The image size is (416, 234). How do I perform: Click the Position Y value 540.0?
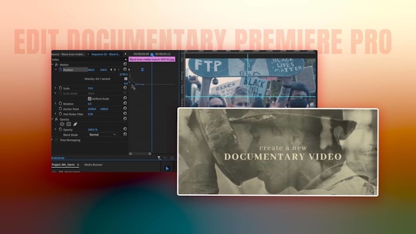[x=103, y=70]
